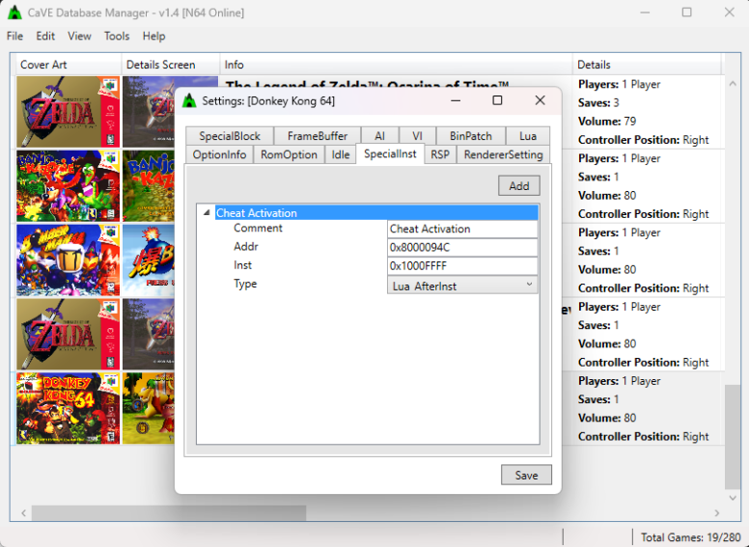Switch to the SpecialBlock tab
The width and height of the screenshot is (749, 547).
(230, 136)
